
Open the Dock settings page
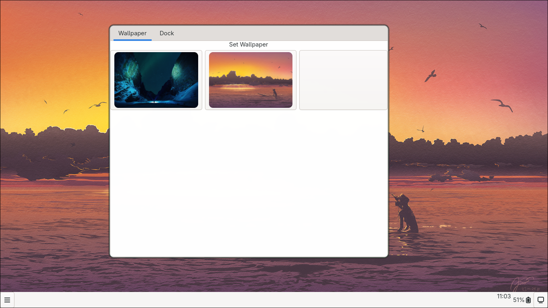[x=166, y=33]
